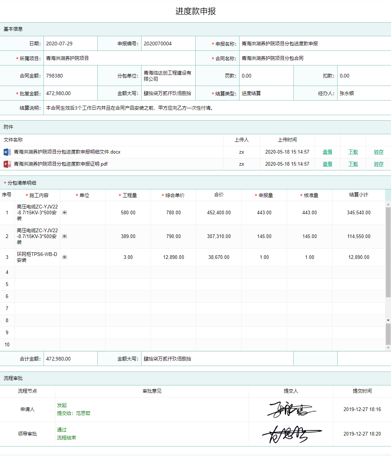Download the pdf attachment via 下载

tap(353, 164)
